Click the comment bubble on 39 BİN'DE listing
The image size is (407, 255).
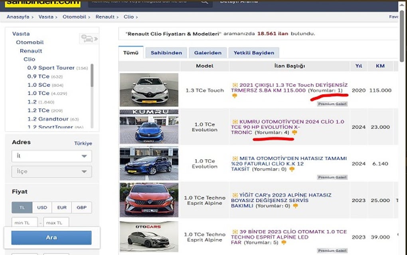(x=283, y=242)
